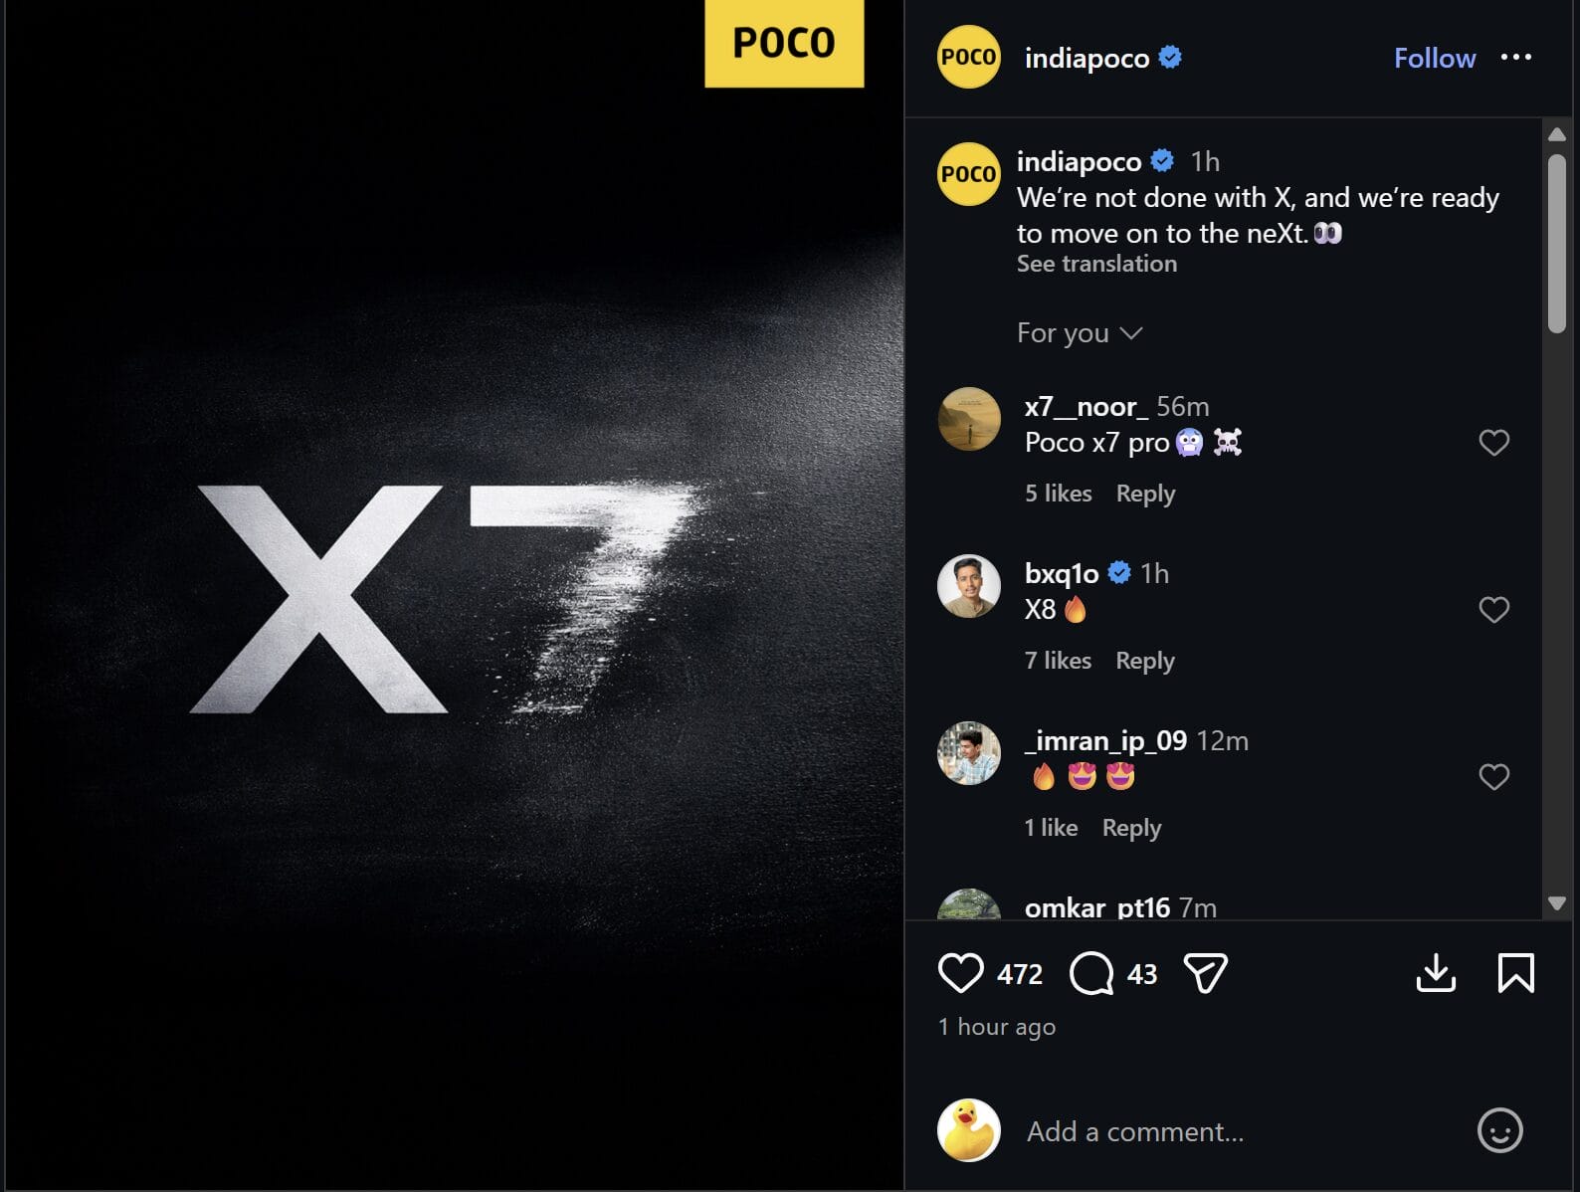Viewport: 1580px width, 1192px height.
Task: Download the post image
Action: point(1436,973)
